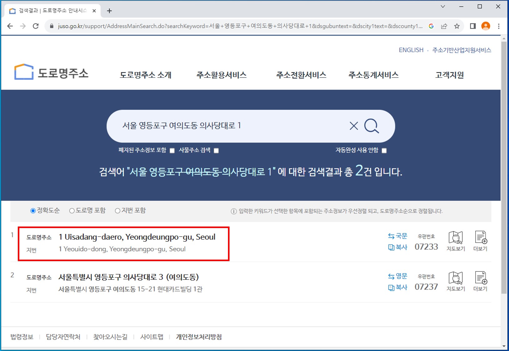Open 주소활용서비스 menu
The width and height of the screenshot is (509, 351).
[x=221, y=75]
